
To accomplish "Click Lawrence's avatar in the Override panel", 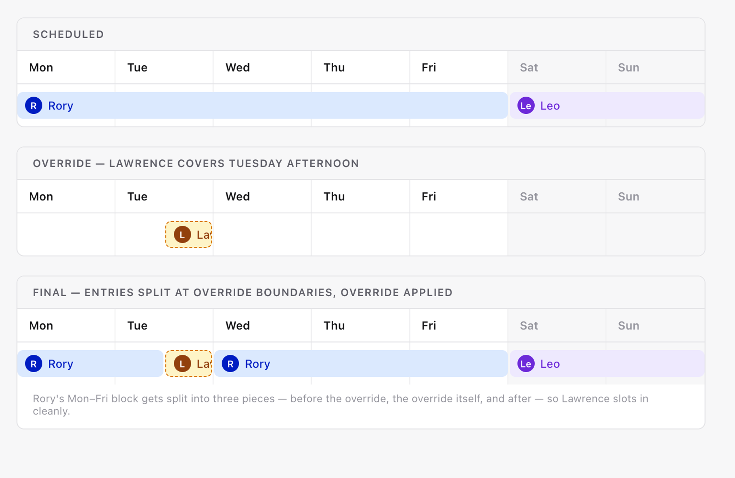I will (x=182, y=235).
